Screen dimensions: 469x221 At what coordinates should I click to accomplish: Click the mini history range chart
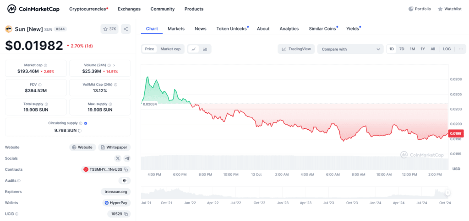coord(295,193)
